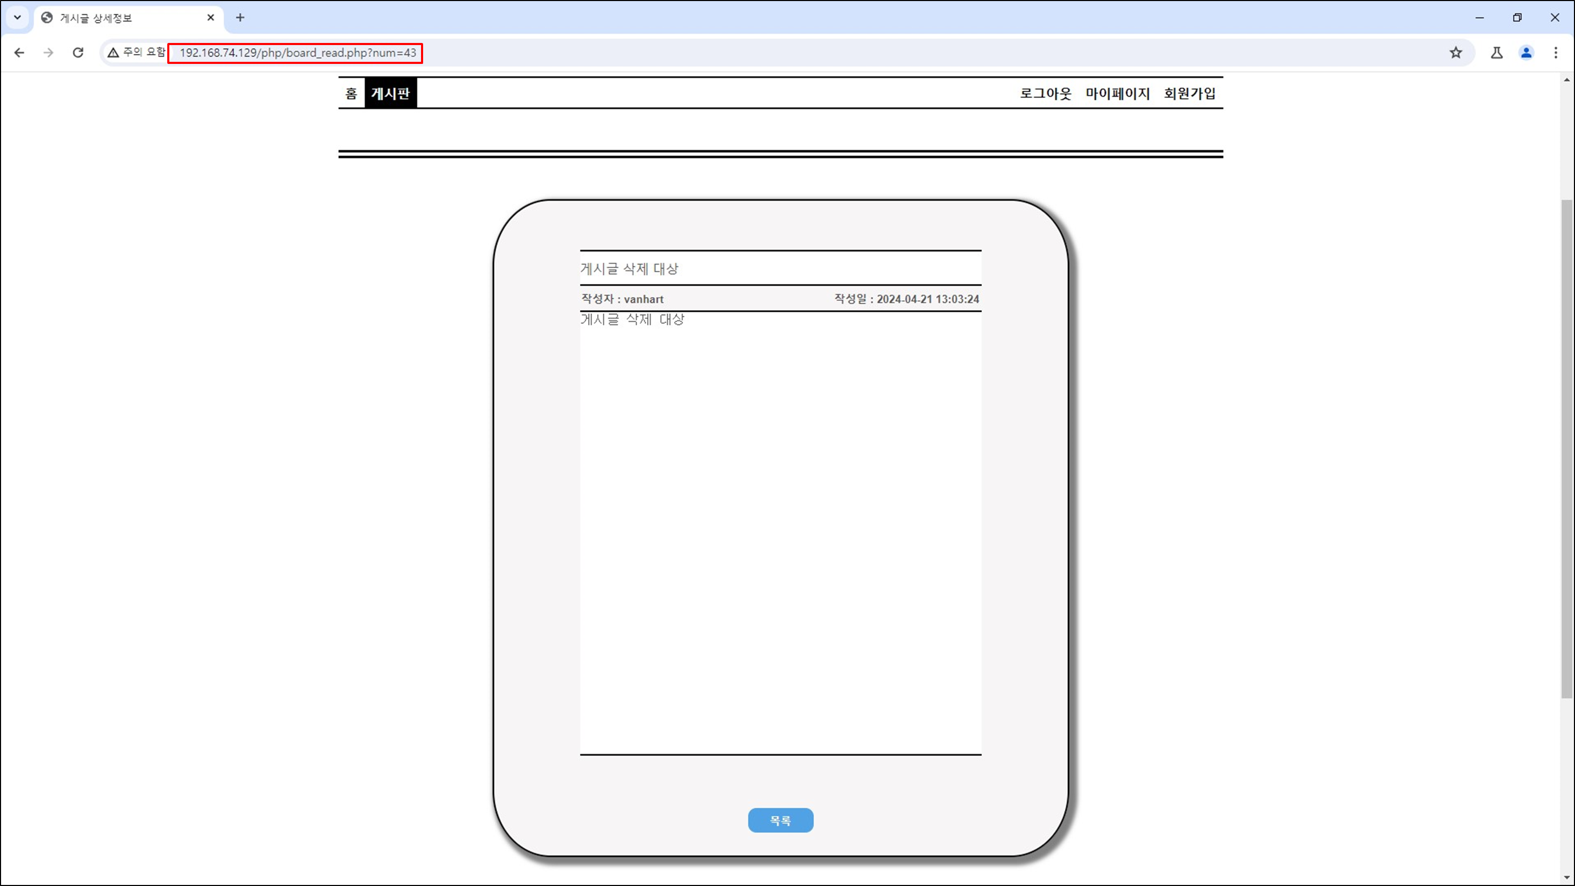The height and width of the screenshot is (886, 1575).
Task: Open the 회원가입 link
Action: click(x=1190, y=93)
